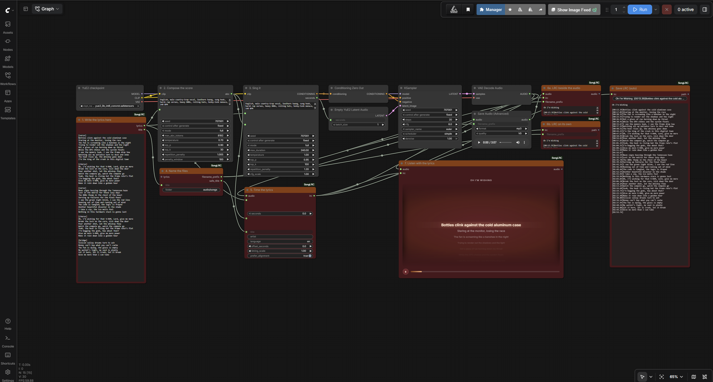Collapse the Conditioning Zero Out node dot
Viewport: 713px width, 382px height.
click(332, 88)
